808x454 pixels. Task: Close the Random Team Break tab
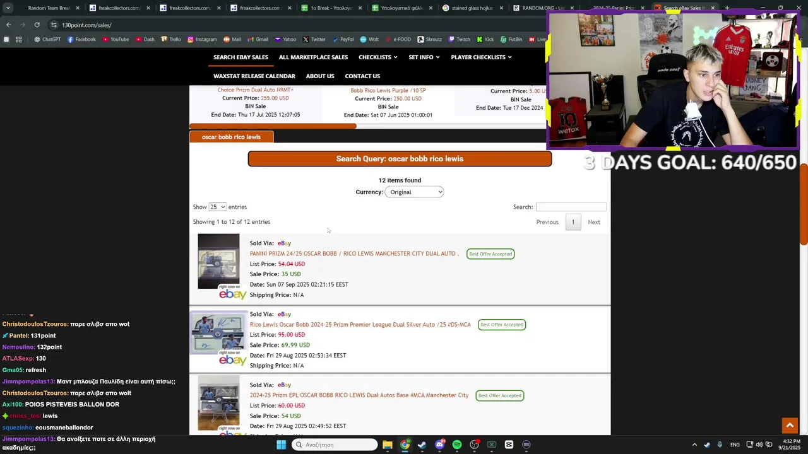[78, 8]
